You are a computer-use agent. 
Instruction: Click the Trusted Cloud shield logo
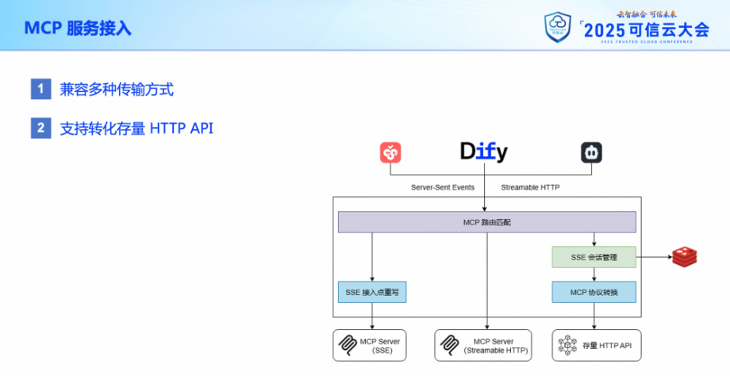(x=557, y=26)
